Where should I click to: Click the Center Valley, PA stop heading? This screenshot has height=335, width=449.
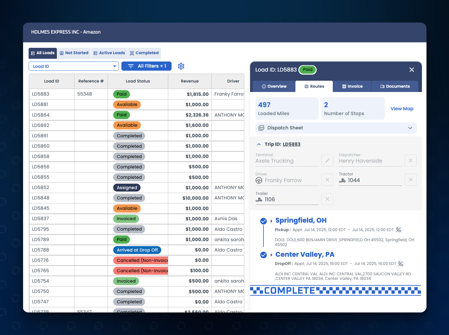click(x=305, y=255)
